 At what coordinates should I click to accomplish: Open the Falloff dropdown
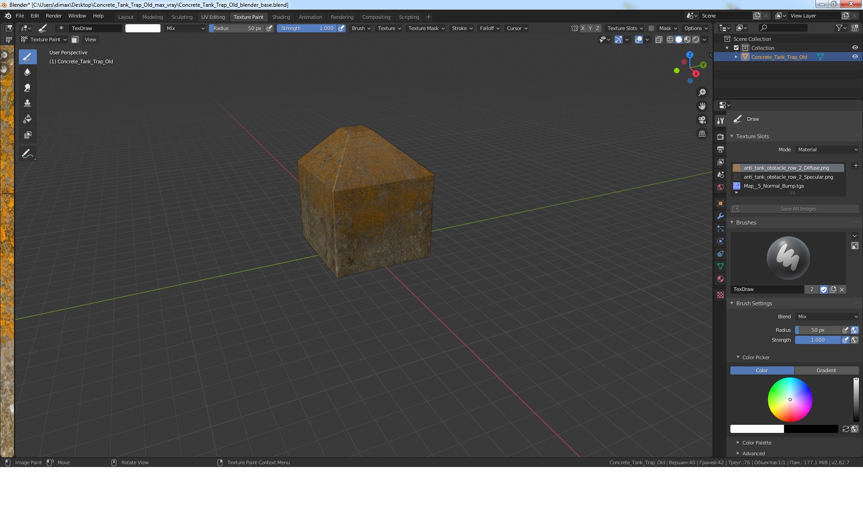(489, 28)
